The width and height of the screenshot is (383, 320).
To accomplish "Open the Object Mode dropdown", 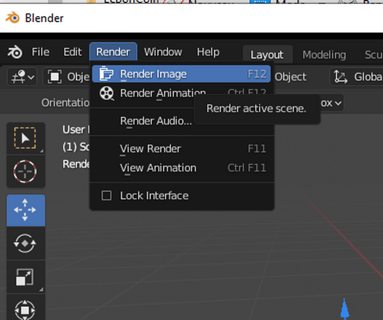I will 67,77.
